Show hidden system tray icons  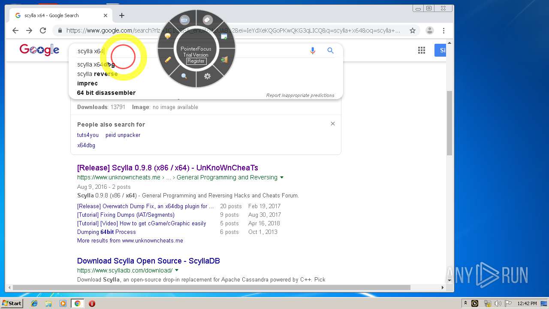[465, 303]
